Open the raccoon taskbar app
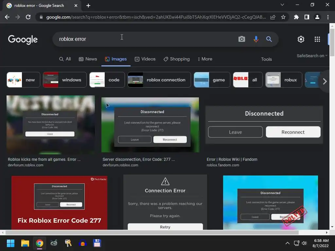This screenshot has width=335, height=251. pyautogui.click(x=54, y=243)
